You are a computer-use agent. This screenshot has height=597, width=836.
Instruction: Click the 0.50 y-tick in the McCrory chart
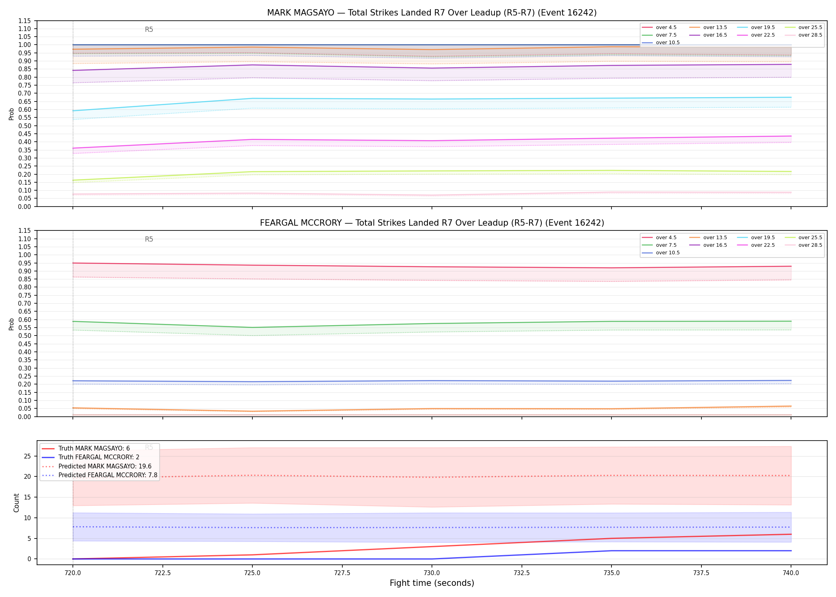(25, 336)
